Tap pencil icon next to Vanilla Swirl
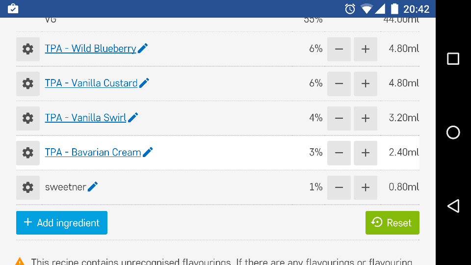Viewport: 471px width, 265px height. tap(133, 117)
